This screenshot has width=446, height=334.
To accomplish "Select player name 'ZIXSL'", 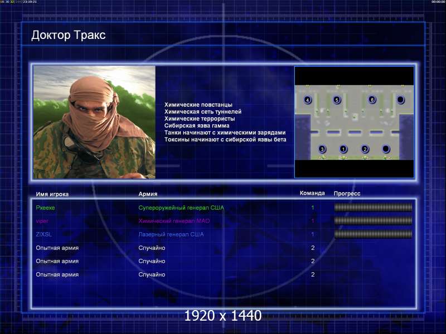I will [44, 234].
